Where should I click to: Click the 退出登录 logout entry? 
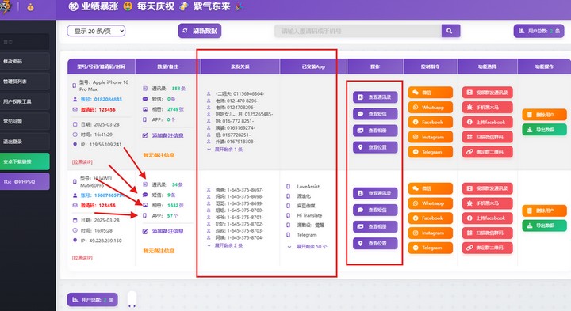coord(25,142)
